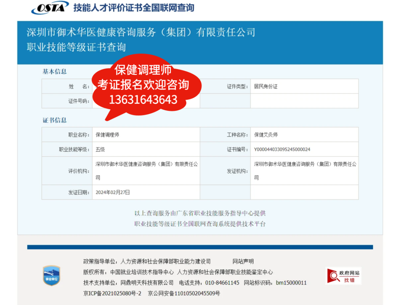Click the 五级 skill level value

coord(100,149)
